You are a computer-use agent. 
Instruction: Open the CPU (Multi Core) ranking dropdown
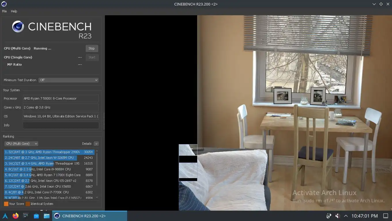point(21,144)
